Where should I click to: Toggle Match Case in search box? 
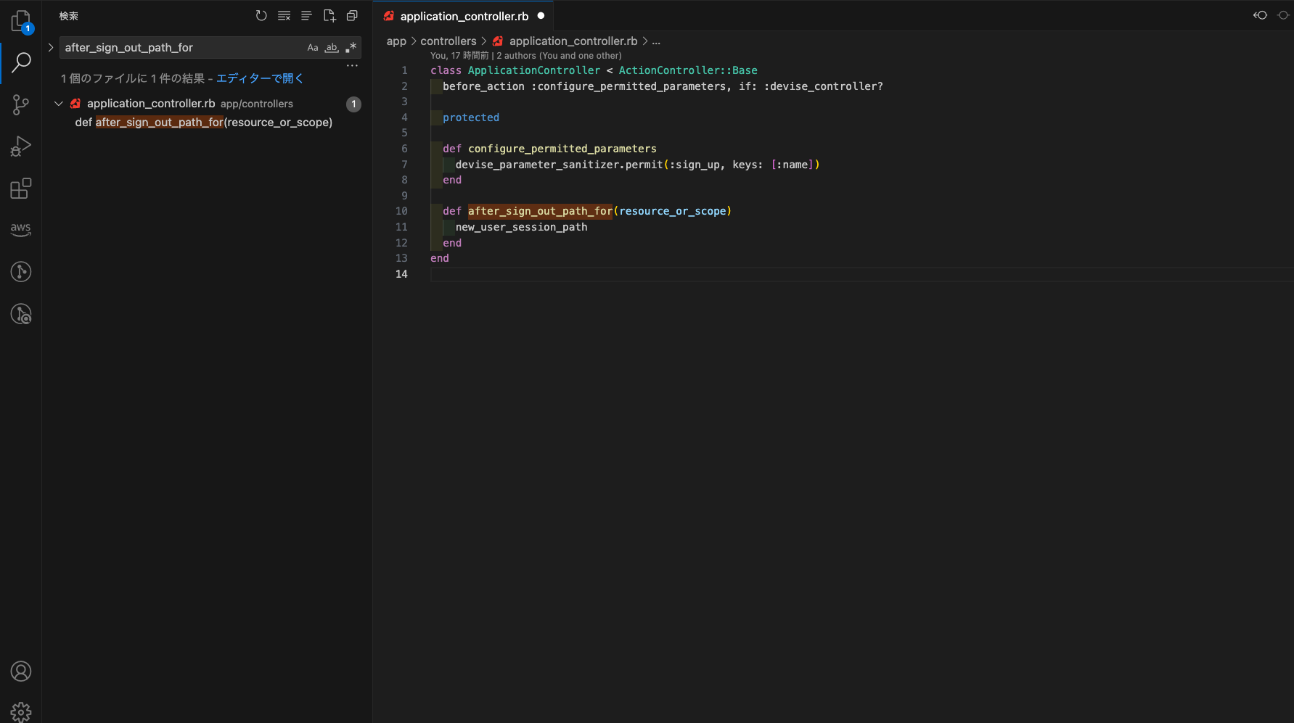coord(313,48)
